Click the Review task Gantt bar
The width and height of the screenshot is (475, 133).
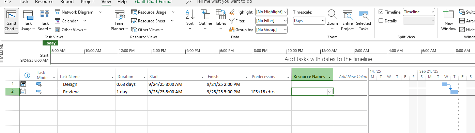click(455, 92)
